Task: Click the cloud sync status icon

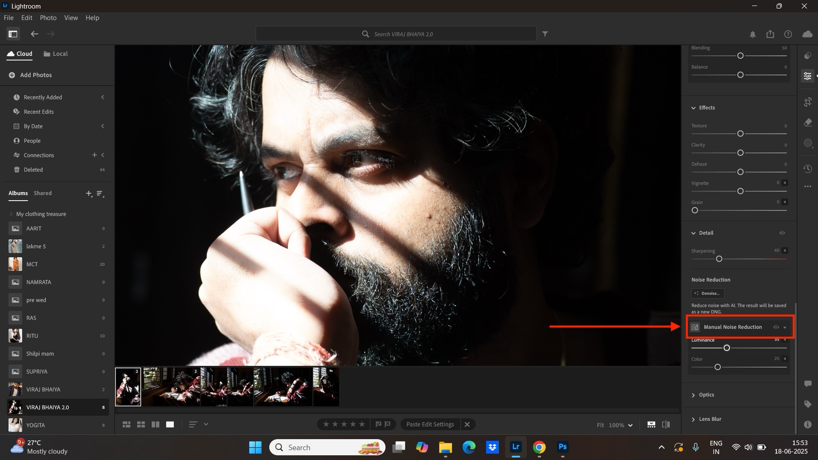Action: [807, 34]
